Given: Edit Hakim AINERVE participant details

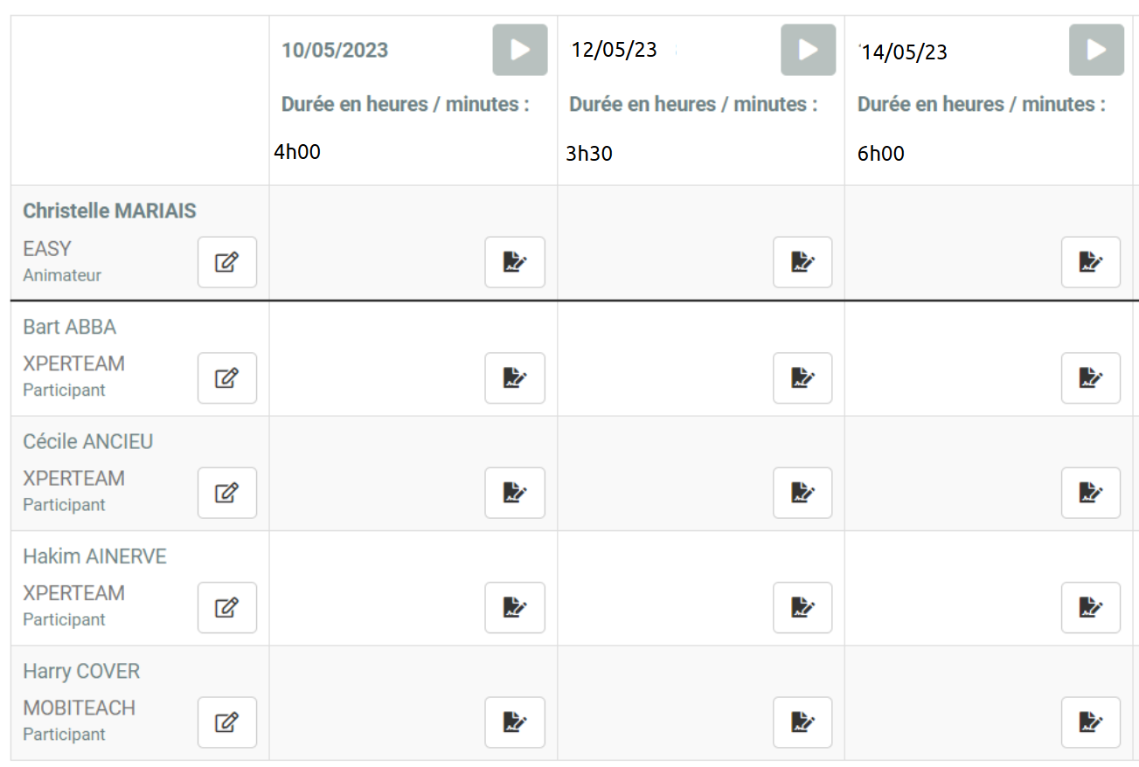Looking at the screenshot, I should click(x=227, y=607).
